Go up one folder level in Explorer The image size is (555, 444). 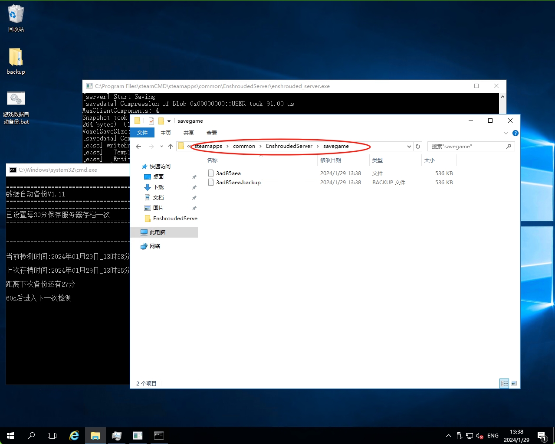[x=171, y=147]
